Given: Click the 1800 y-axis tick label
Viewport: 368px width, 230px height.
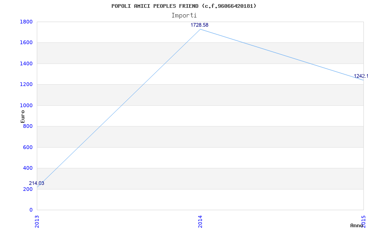Looking at the screenshot, I should click(26, 22).
